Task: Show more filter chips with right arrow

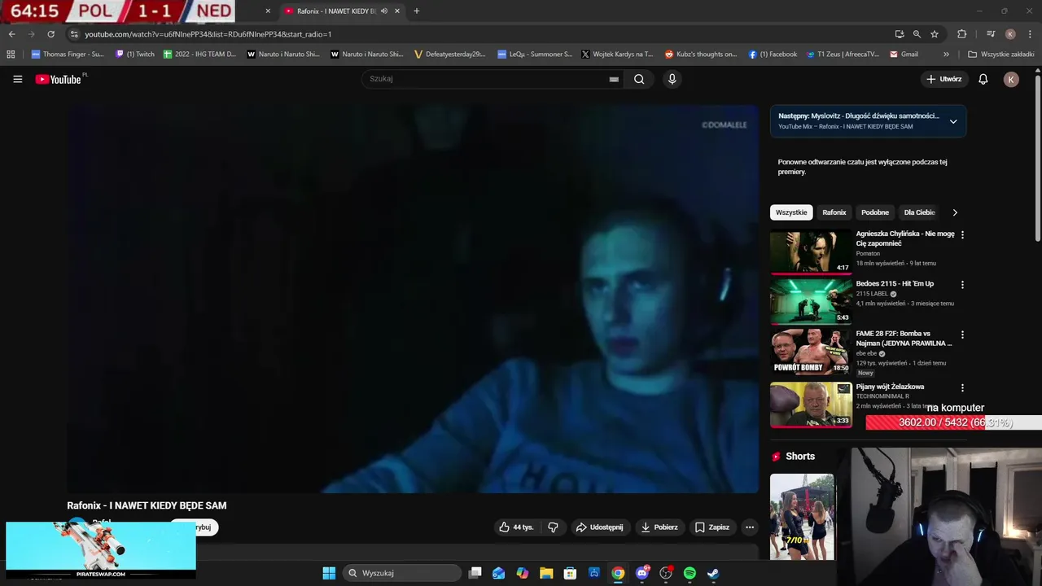Action: click(955, 212)
